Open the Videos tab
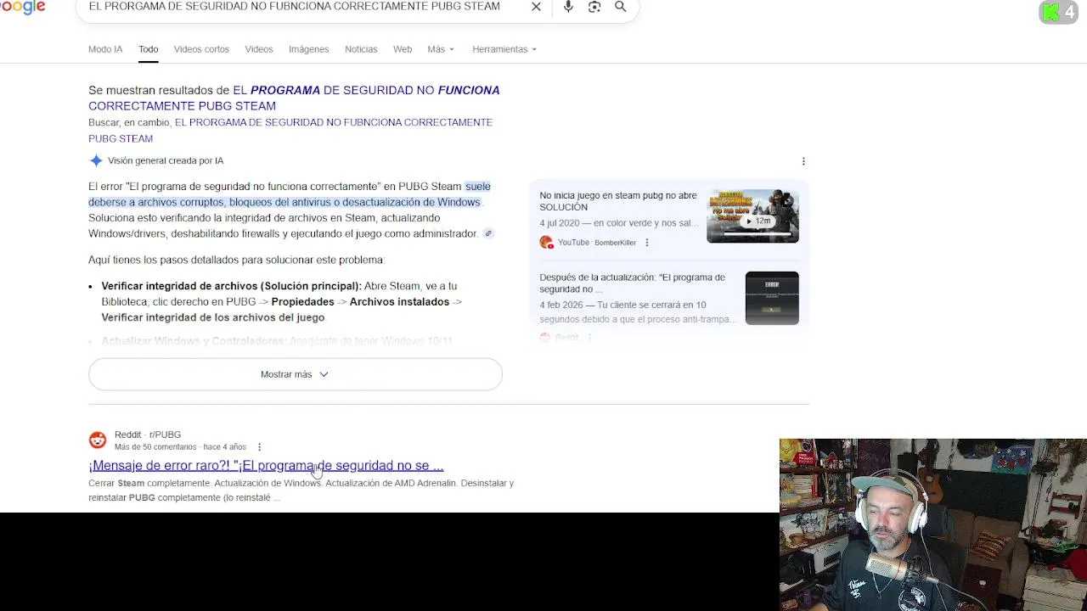The height and width of the screenshot is (611, 1087). (259, 49)
